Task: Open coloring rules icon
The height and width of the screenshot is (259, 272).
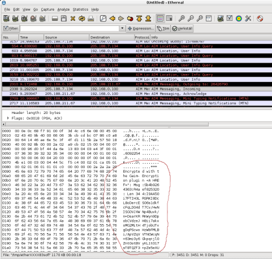Action: pos(239,19)
